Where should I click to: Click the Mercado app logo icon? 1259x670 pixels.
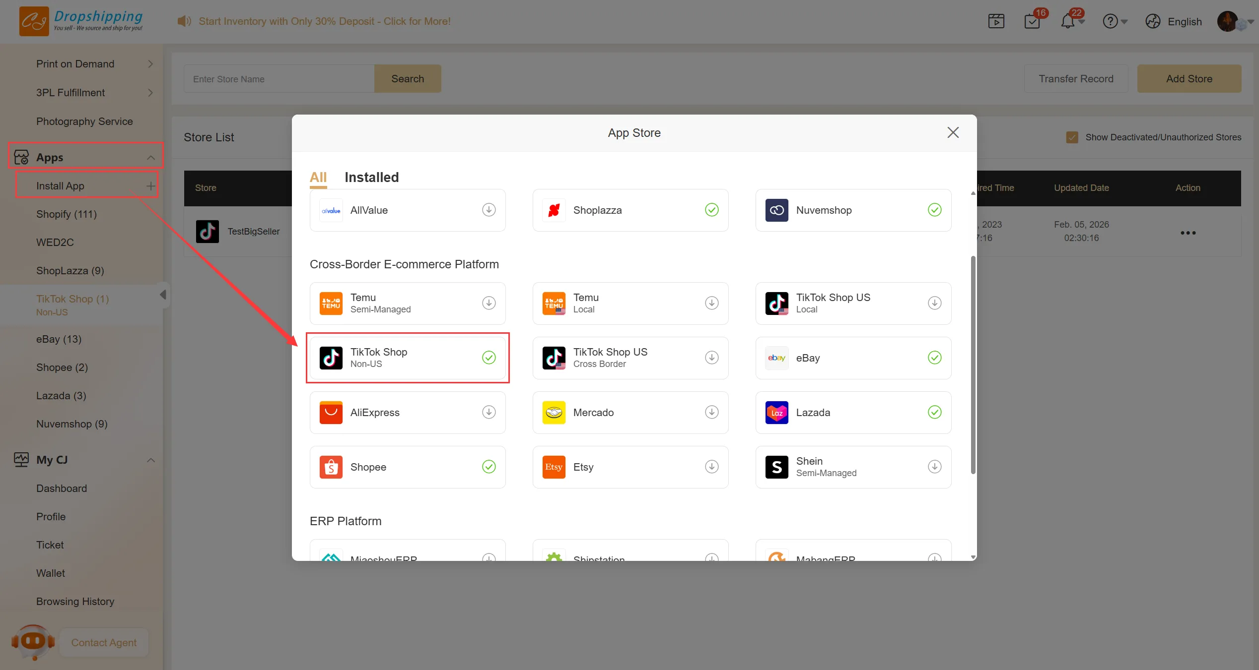[554, 413]
